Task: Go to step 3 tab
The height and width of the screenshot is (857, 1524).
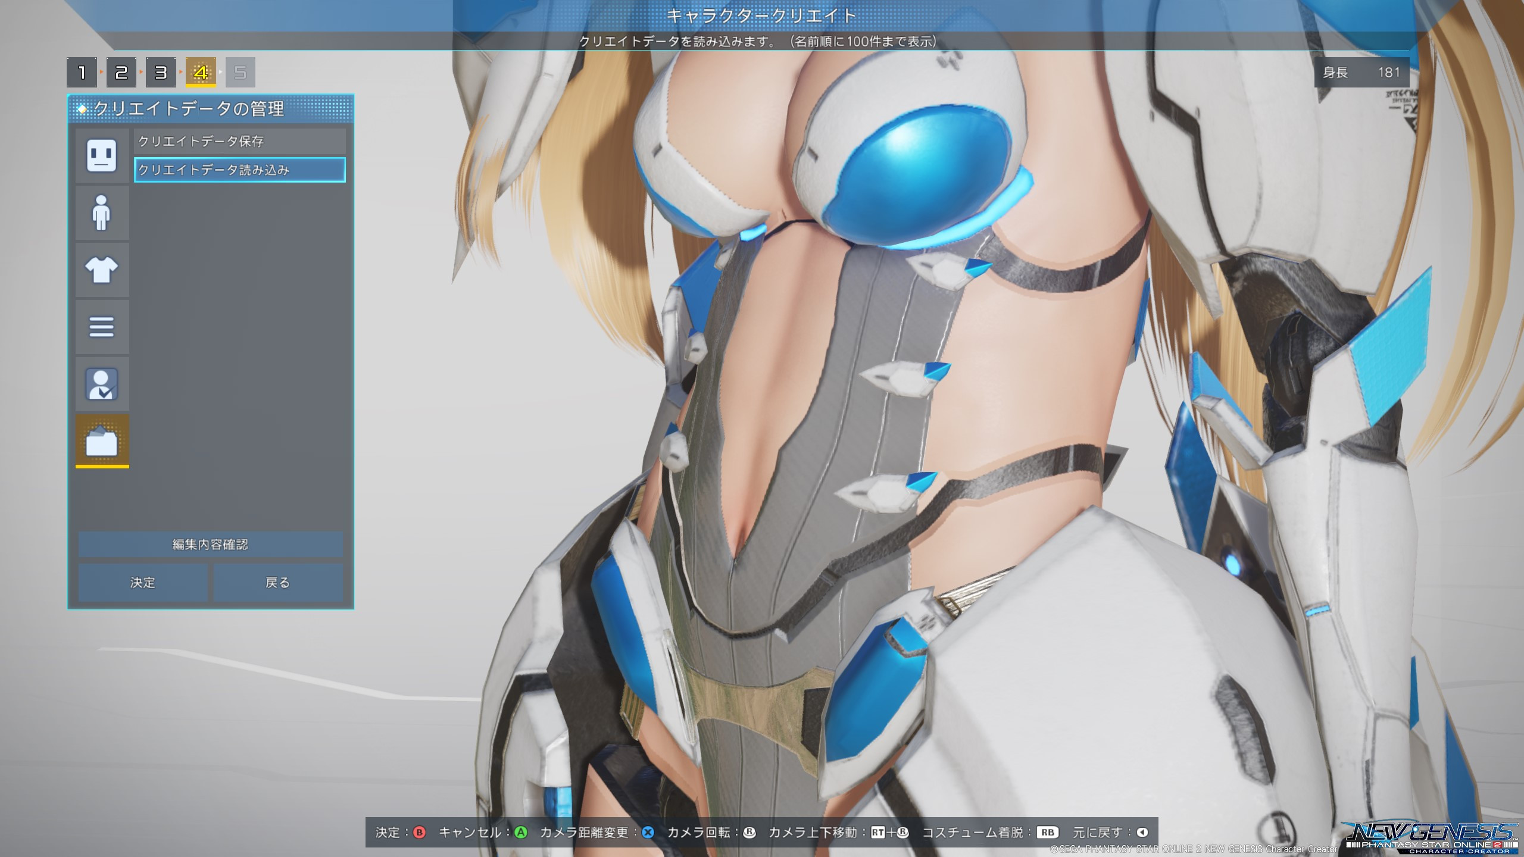Action: point(161,73)
